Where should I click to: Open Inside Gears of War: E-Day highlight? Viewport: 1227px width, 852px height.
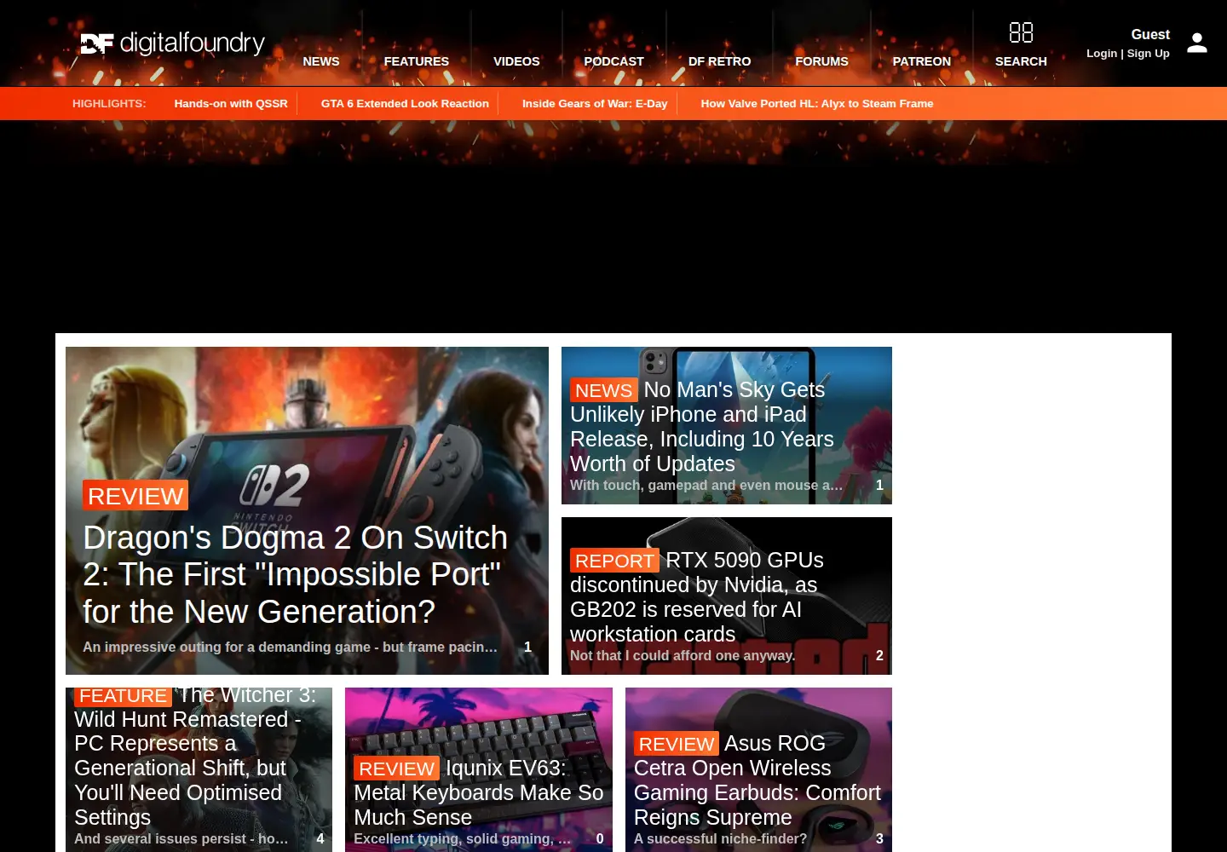point(595,103)
